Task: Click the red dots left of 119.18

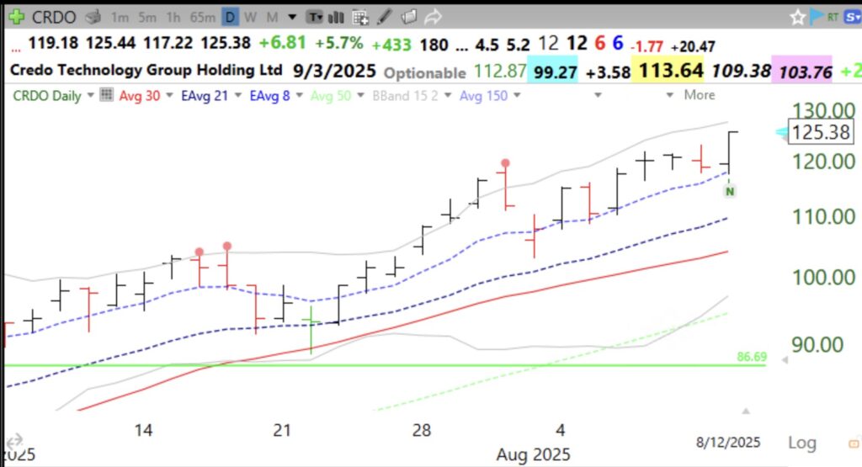Action: click(x=16, y=50)
